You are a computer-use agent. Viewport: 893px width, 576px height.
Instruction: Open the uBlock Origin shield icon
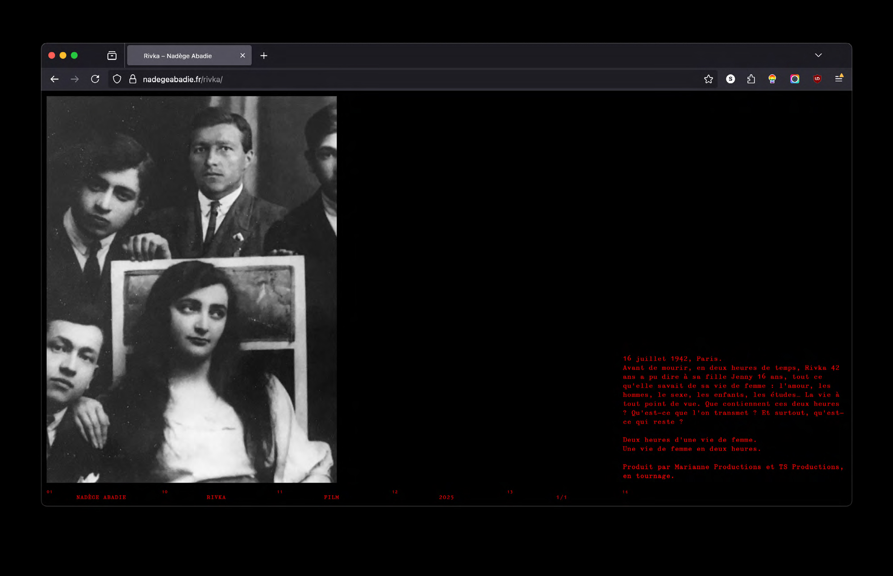click(817, 79)
